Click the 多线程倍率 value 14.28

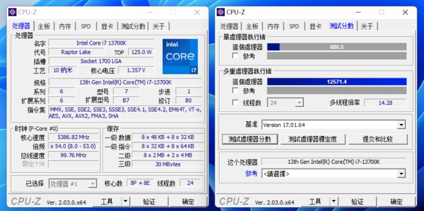385,103
